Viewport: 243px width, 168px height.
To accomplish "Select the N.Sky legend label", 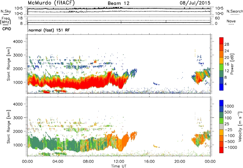I will [6, 11].
